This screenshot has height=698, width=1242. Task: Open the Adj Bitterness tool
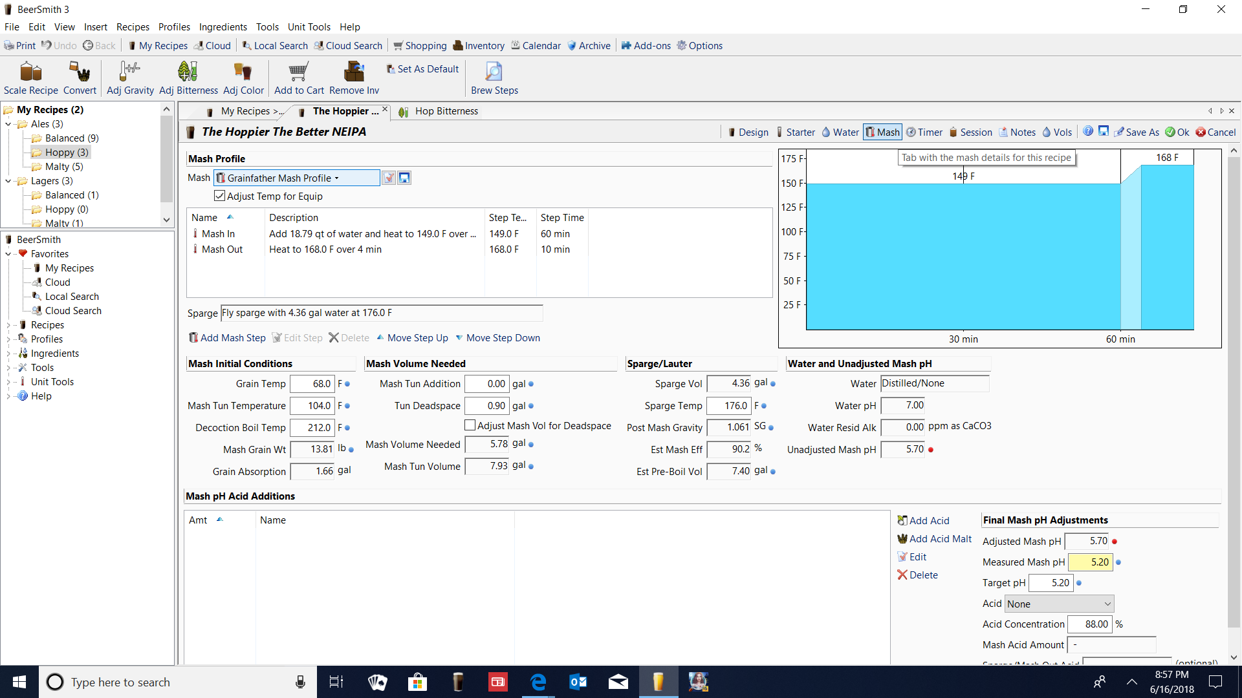tap(188, 78)
